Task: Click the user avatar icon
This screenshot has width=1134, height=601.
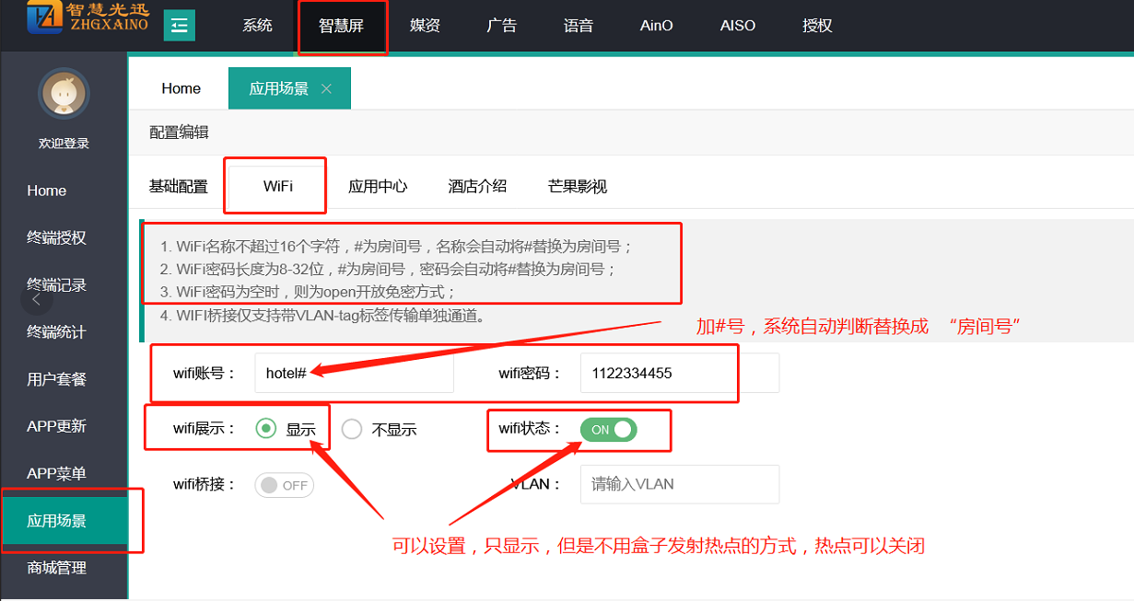Action: 64,94
